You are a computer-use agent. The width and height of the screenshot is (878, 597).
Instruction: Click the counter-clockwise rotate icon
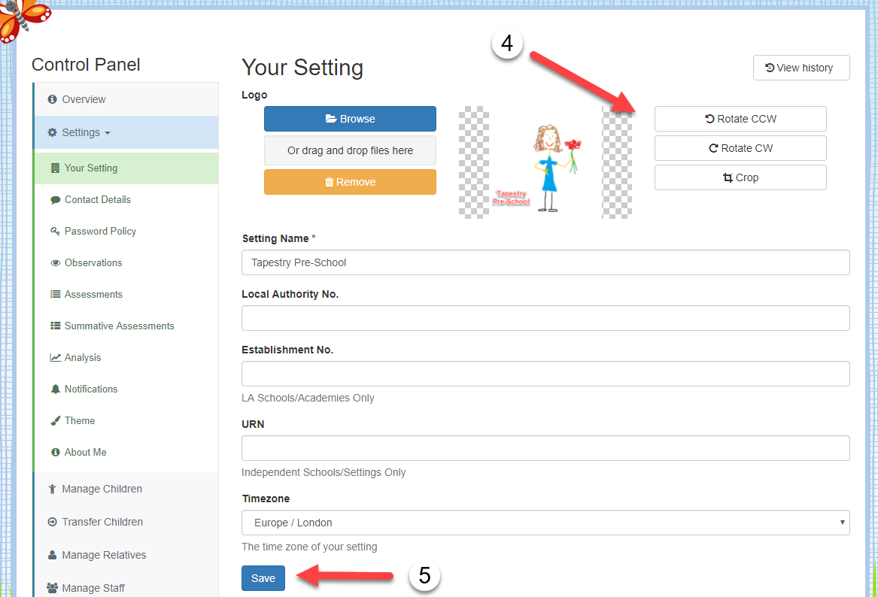point(709,119)
